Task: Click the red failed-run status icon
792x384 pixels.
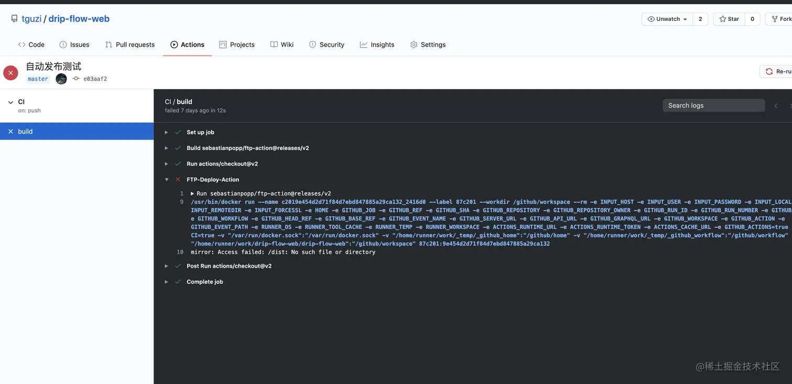Action: tap(10, 73)
